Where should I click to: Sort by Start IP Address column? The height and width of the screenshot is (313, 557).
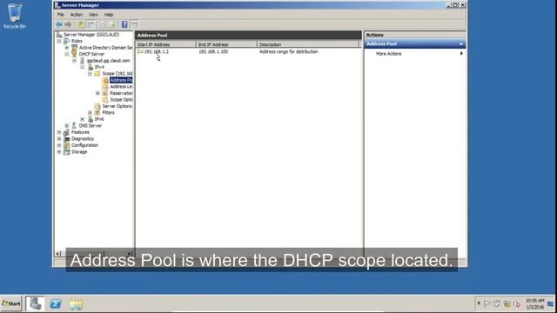coord(165,44)
